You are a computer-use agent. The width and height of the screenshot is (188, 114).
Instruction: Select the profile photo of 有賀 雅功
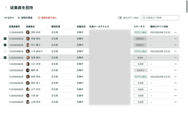coord(28,58)
